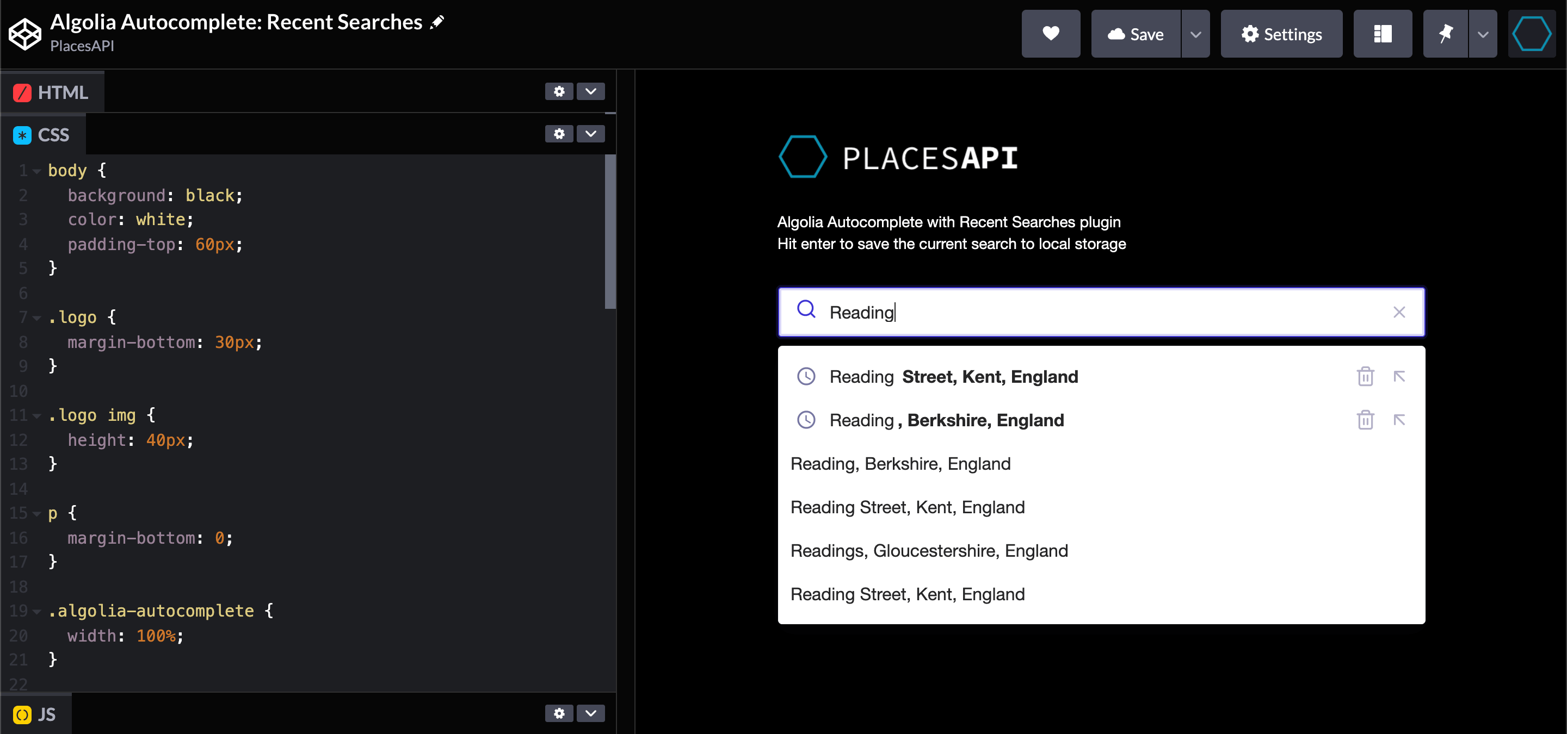Screen dimensions: 1567x734
Task: Delete Reading Street recent search trash icon
Action: coord(1365,377)
